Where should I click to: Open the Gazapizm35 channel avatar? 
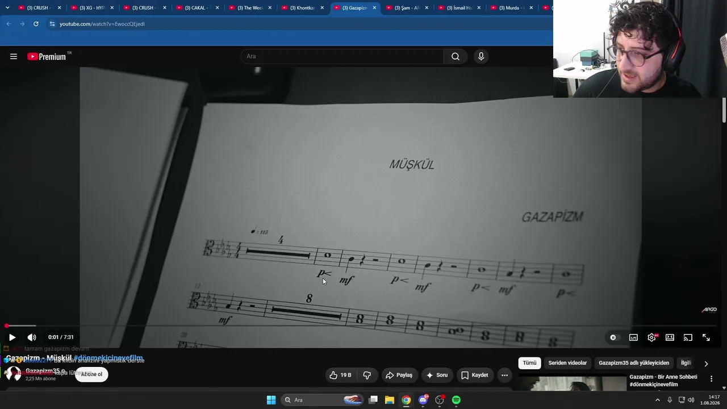(12, 373)
